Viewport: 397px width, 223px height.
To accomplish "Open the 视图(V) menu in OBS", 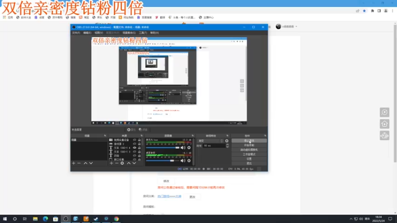I will pos(99,33).
